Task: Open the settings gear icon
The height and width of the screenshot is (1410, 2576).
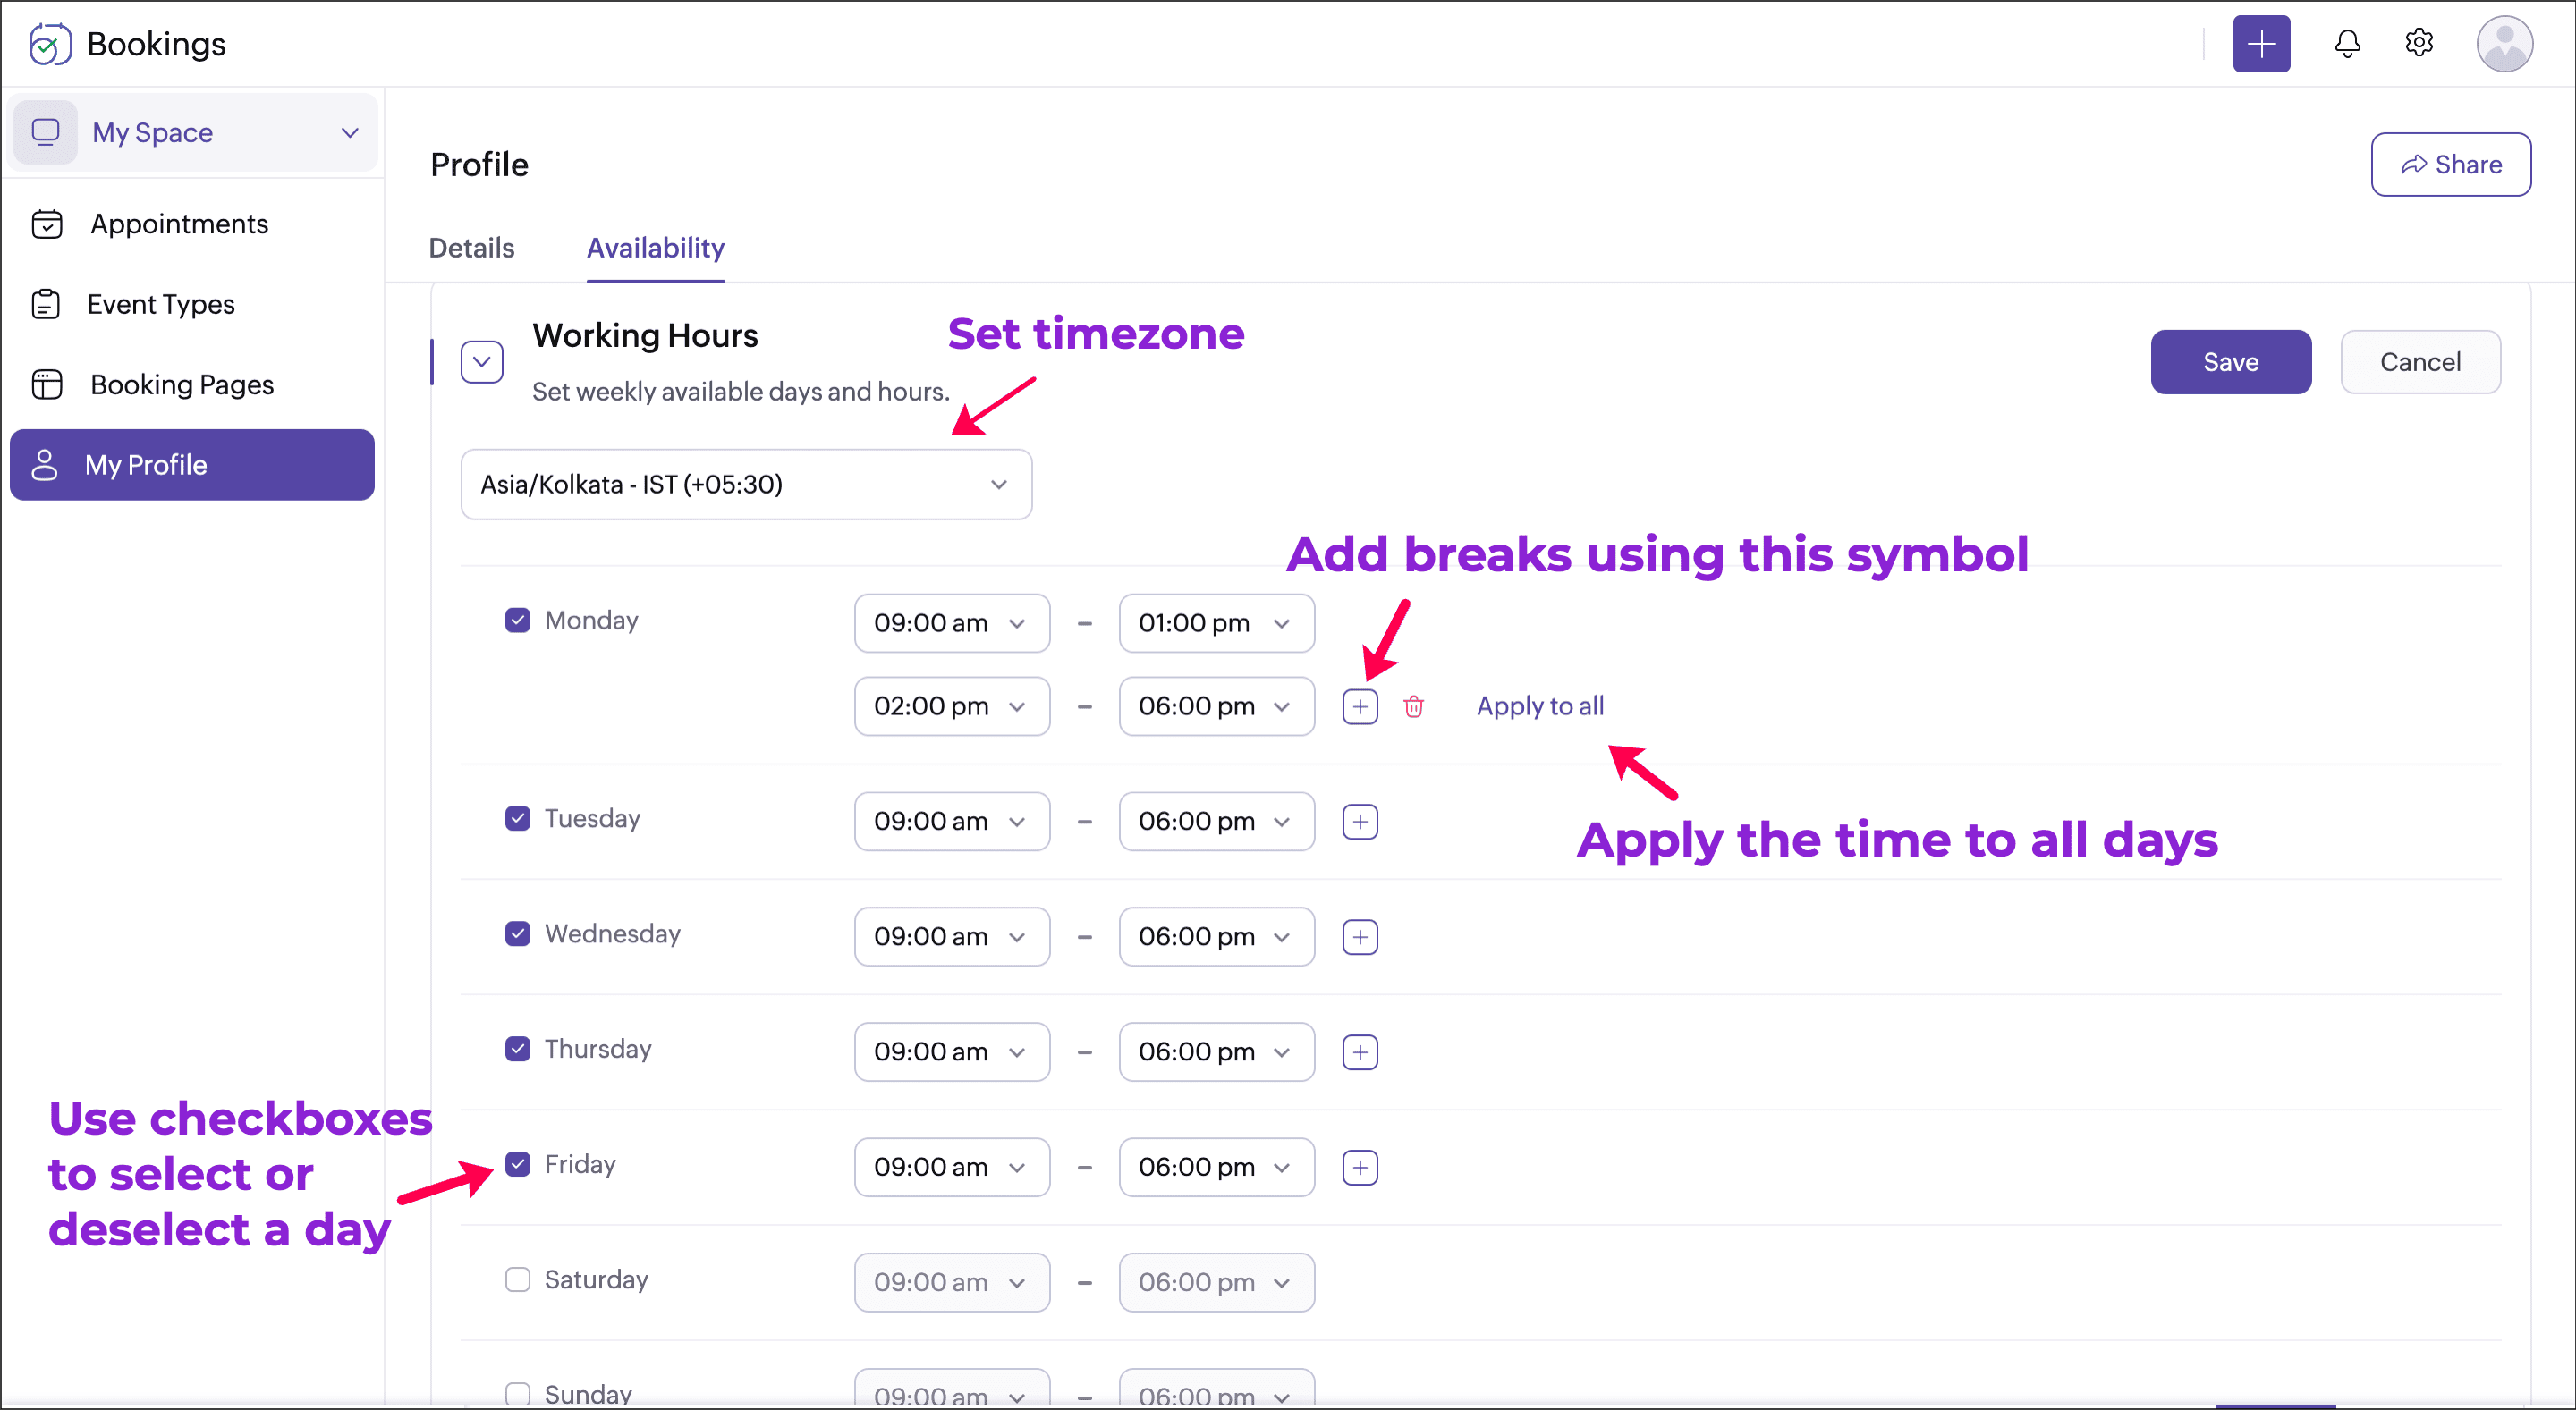Action: pyautogui.click(x=2418, y=43)
